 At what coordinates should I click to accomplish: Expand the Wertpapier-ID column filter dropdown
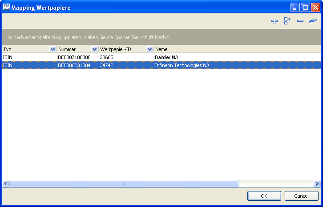click(149, 49)
